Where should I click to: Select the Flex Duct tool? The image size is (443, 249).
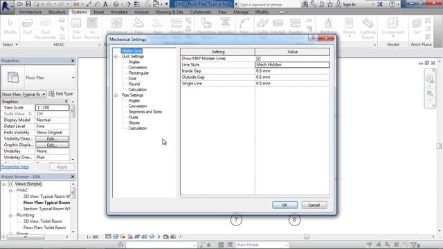[x=76, y=28]
